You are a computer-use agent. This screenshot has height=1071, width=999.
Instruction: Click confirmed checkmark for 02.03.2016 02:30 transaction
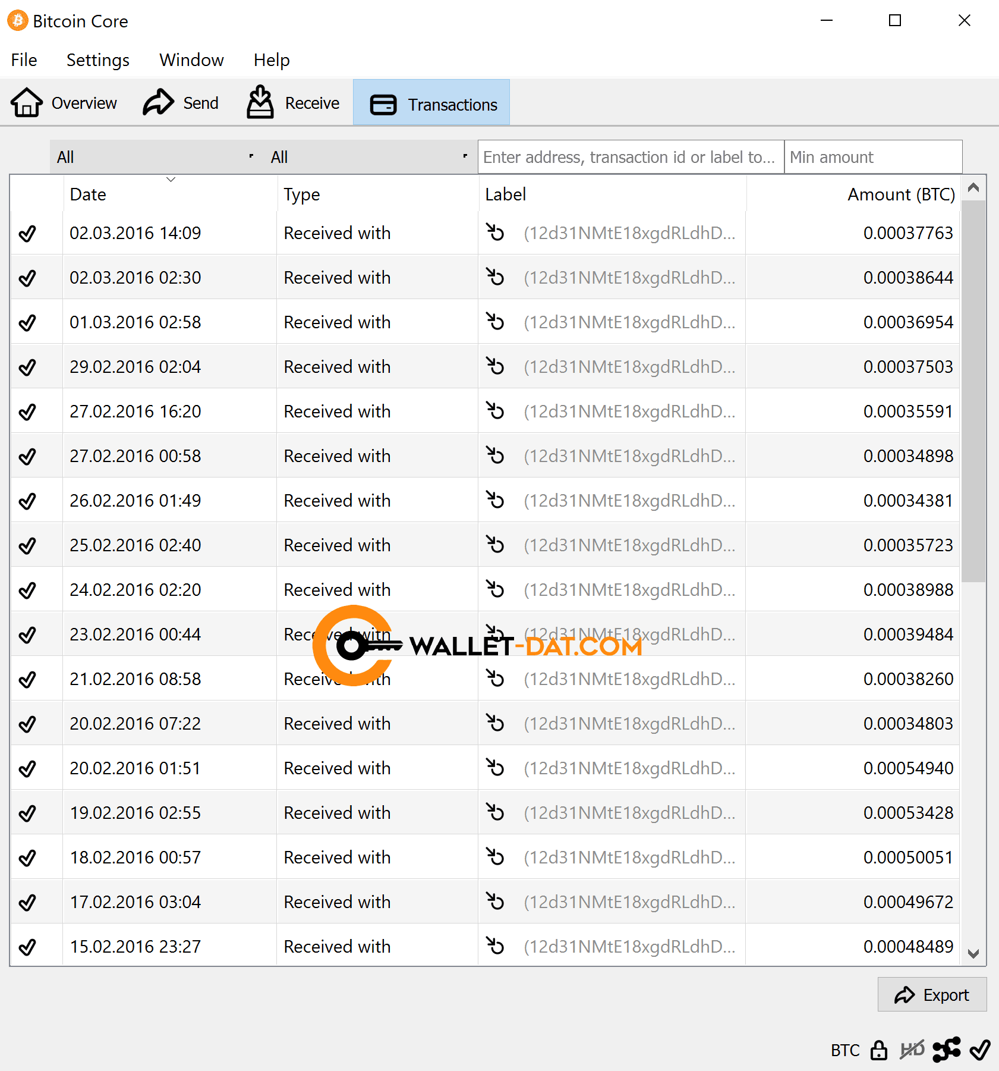tap(27, 278)
